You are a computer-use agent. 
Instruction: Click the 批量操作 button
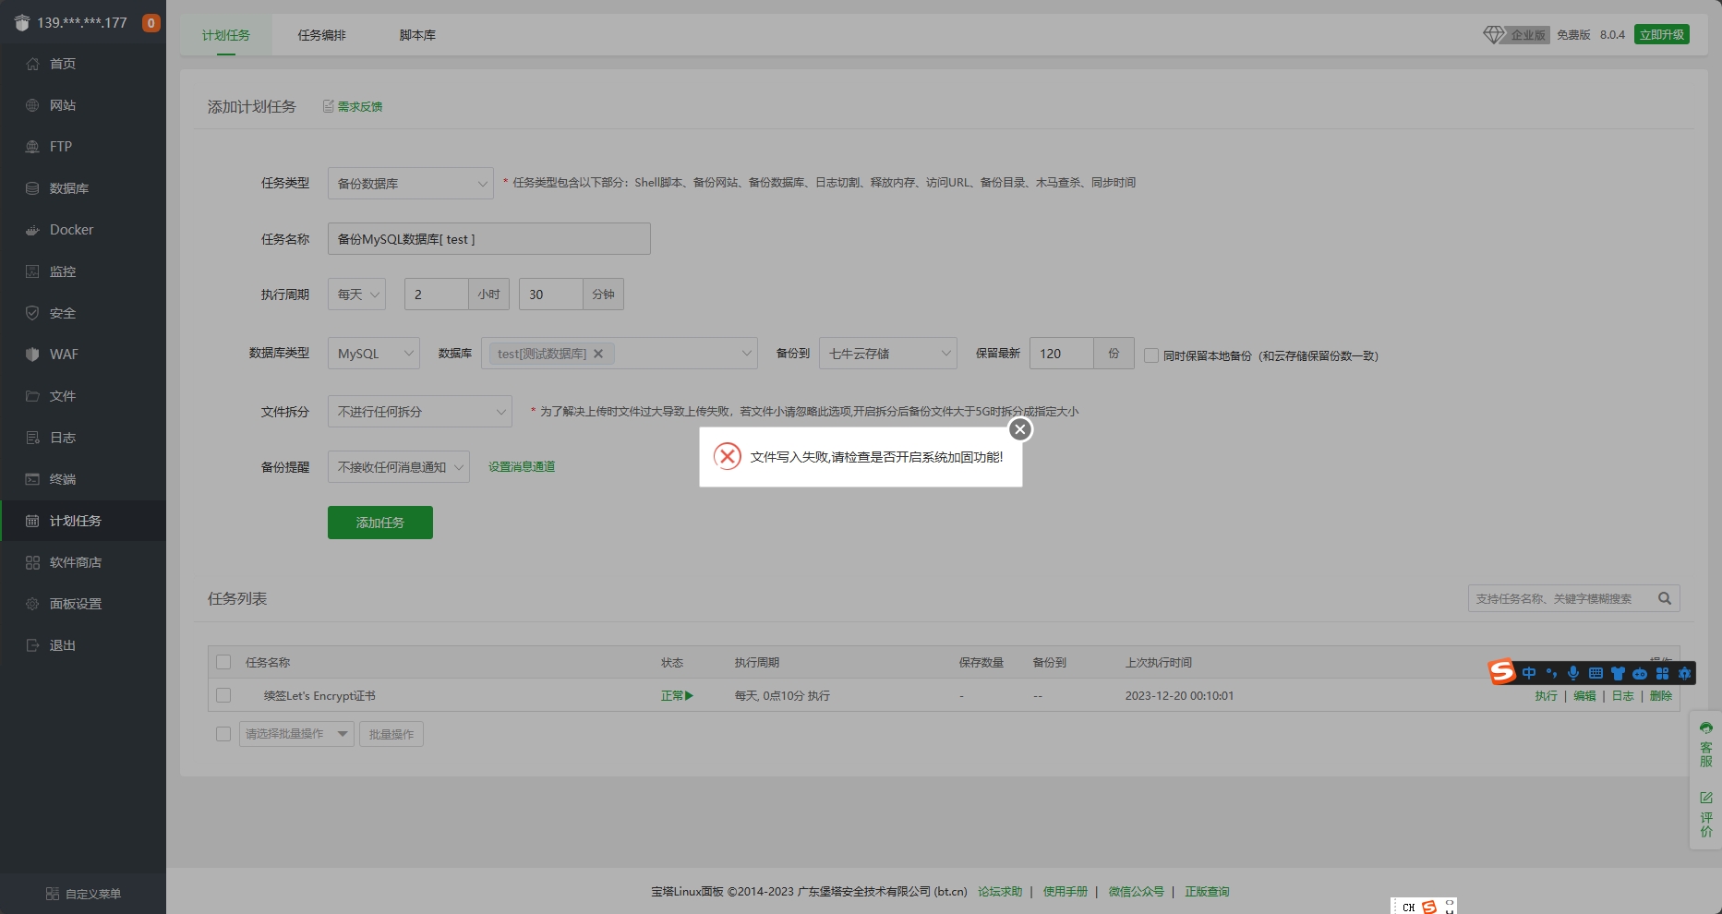[x=391, y=734]
